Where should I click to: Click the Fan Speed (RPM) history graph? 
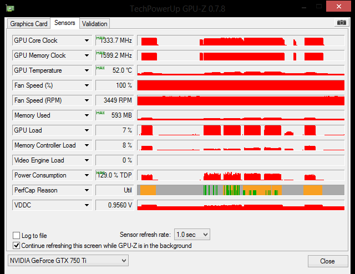click(241, 100)
